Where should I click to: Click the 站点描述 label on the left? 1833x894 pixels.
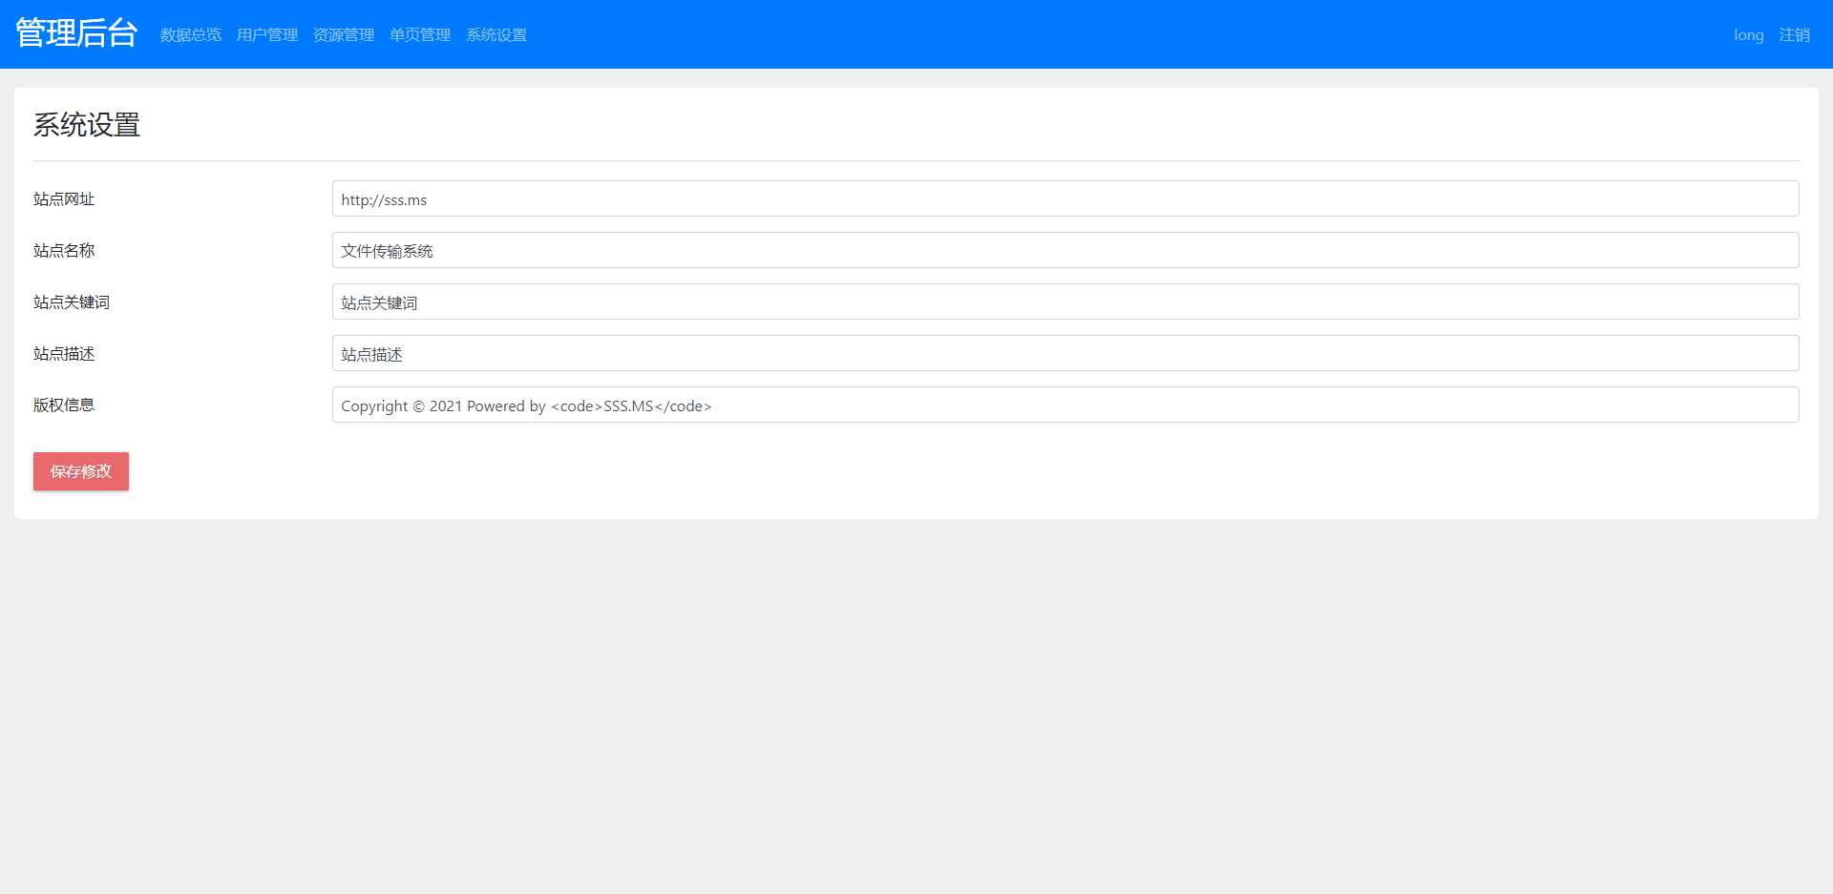pos(64,354)
